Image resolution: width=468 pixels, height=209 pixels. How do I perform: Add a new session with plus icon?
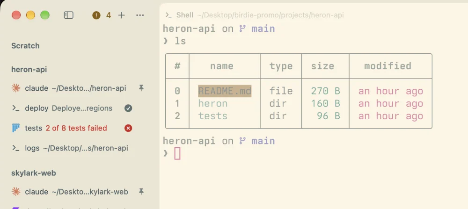[122, 15]
